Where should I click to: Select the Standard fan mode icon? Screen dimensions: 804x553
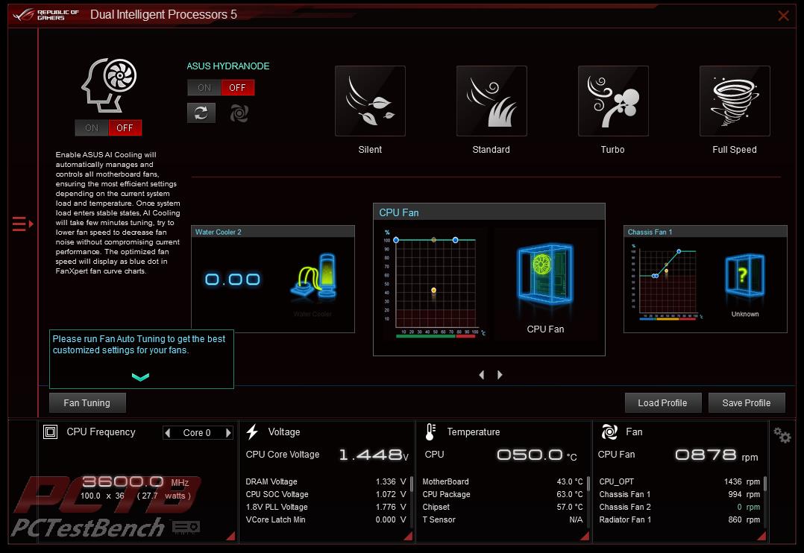click(x=491, y=101)
